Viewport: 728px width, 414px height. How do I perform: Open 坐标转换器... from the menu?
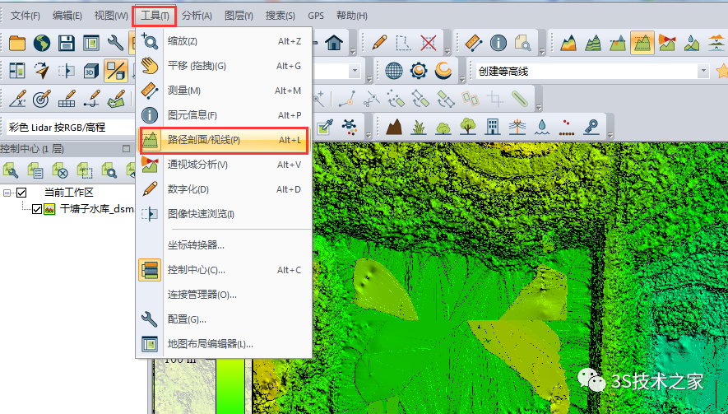225,245
